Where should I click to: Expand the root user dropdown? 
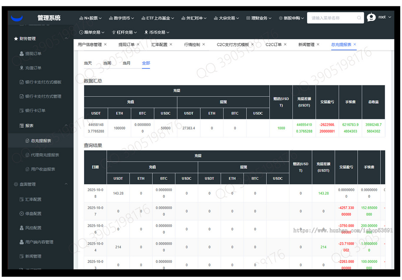[390, 17]
